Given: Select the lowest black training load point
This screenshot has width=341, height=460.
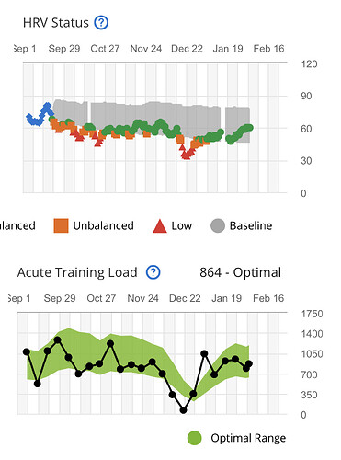Looking at the screenshot, I should point(183,410).
